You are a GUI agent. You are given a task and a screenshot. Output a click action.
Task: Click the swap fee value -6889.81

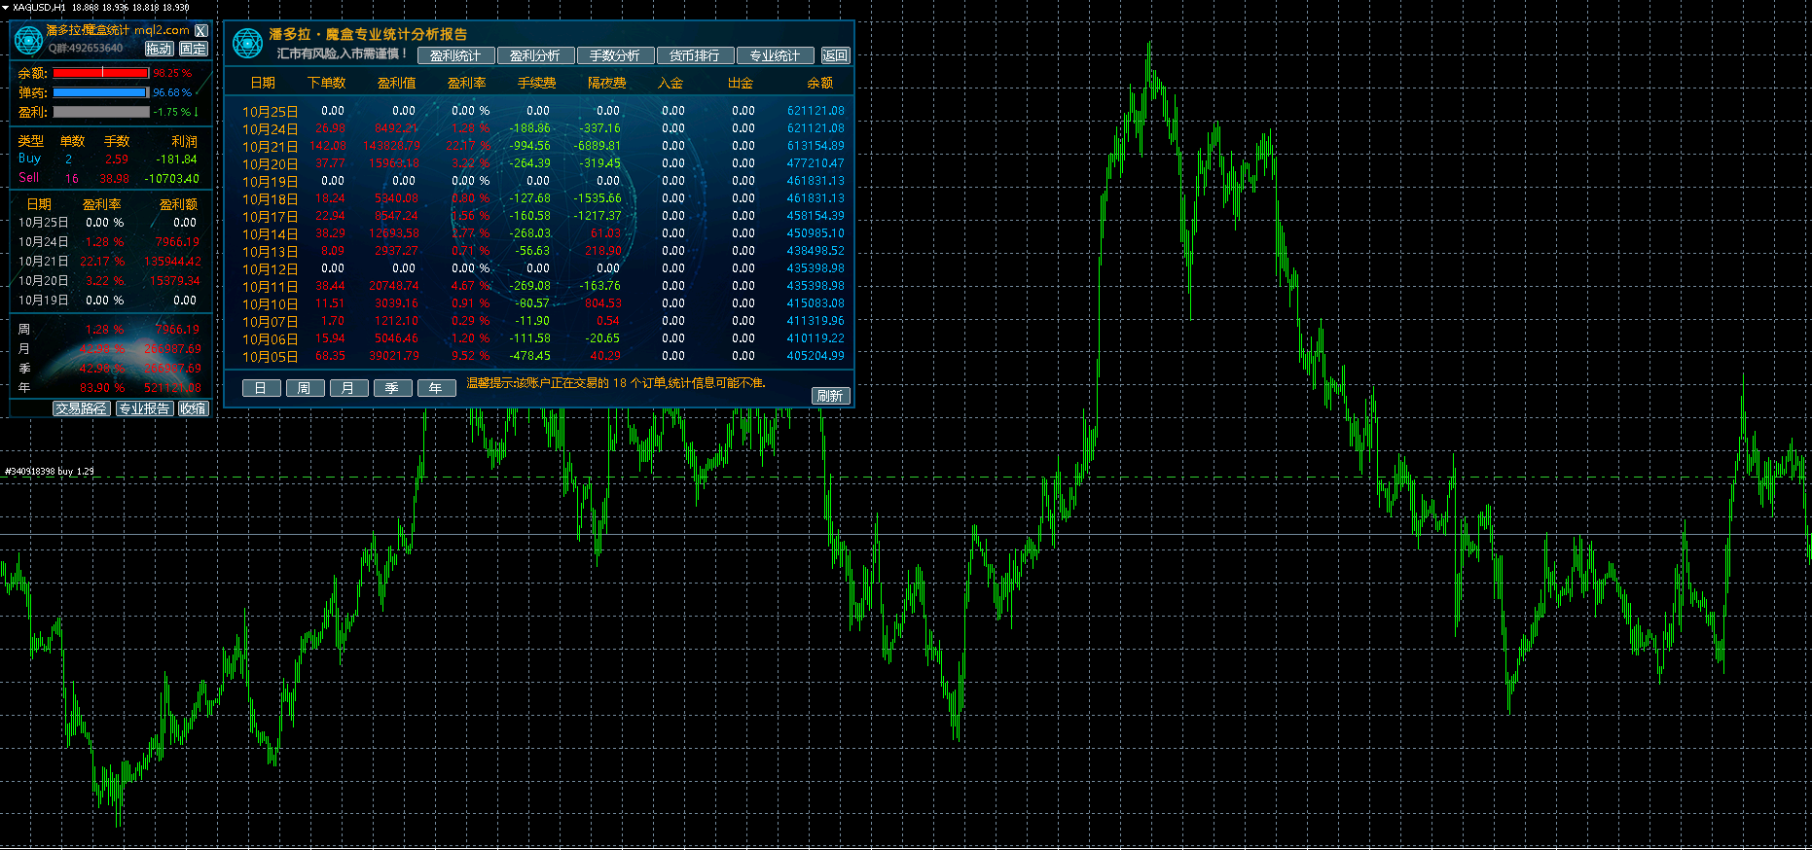click(597, 146)
